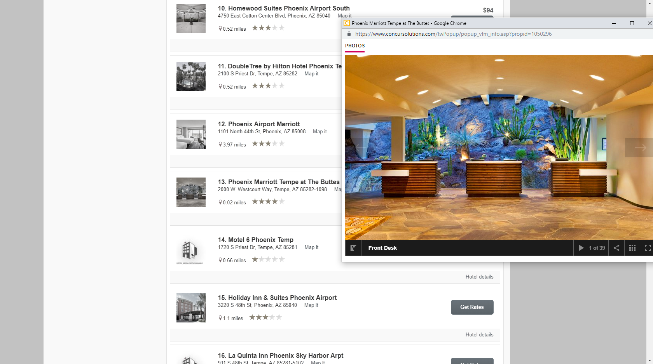
Task: Open the DoubleTree by Hilton Hotel Phoenix listing
Action: [280, 66]
